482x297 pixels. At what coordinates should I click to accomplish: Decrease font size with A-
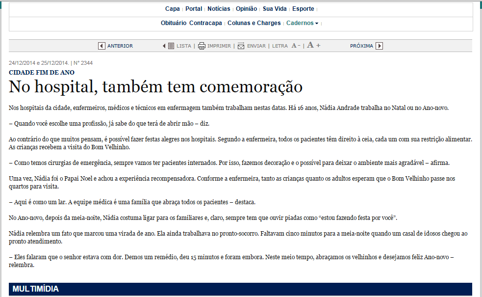(x=296, y=46)
